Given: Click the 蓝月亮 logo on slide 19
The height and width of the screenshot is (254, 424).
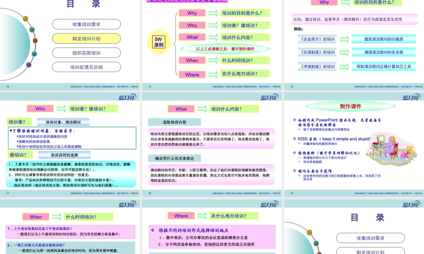Looking at the screenshot, I should [412, 97].
